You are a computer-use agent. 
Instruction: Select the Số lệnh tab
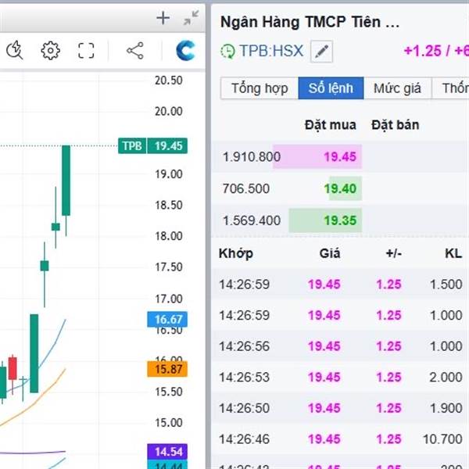[x=331, y=88]
